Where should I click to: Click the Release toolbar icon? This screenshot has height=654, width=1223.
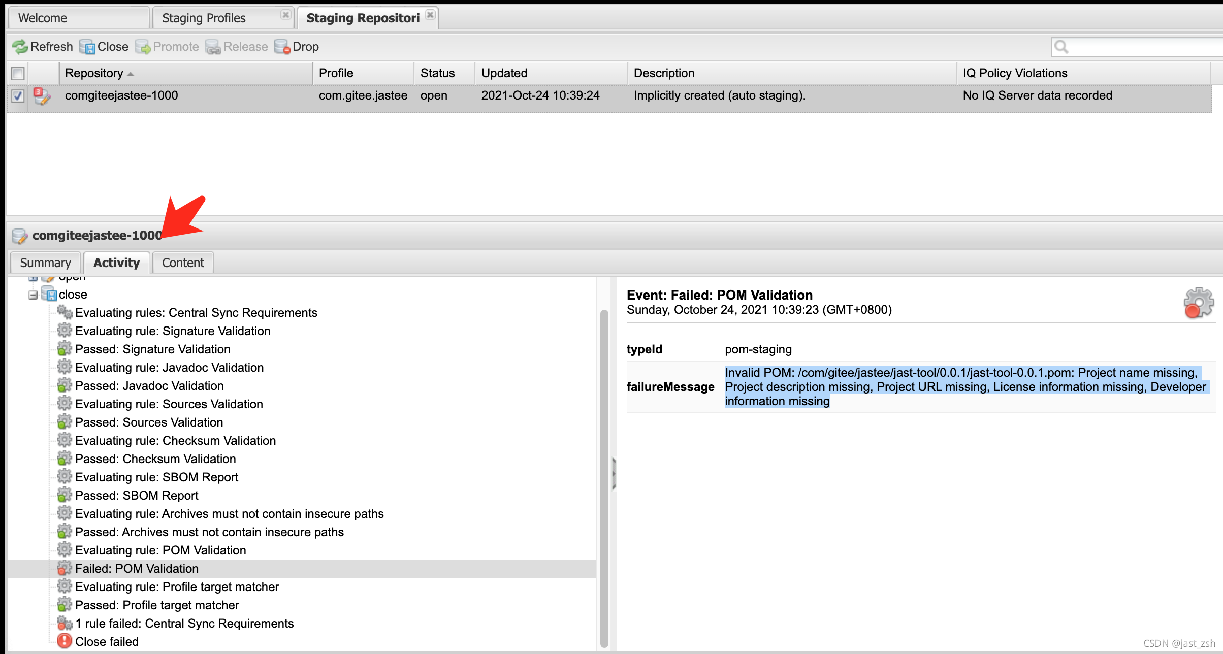click(213, 47)
